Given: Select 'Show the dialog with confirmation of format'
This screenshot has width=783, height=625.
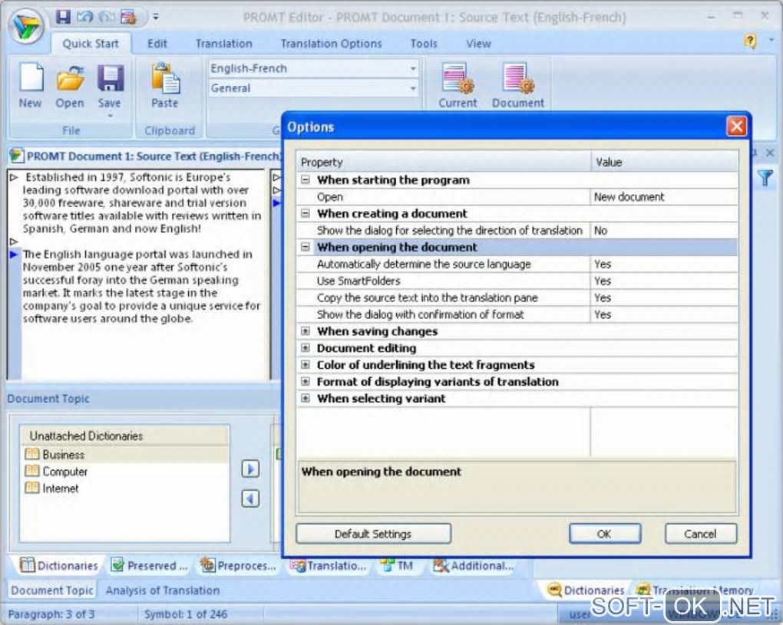Looking at the screenshot, I should tap(517, 314).
